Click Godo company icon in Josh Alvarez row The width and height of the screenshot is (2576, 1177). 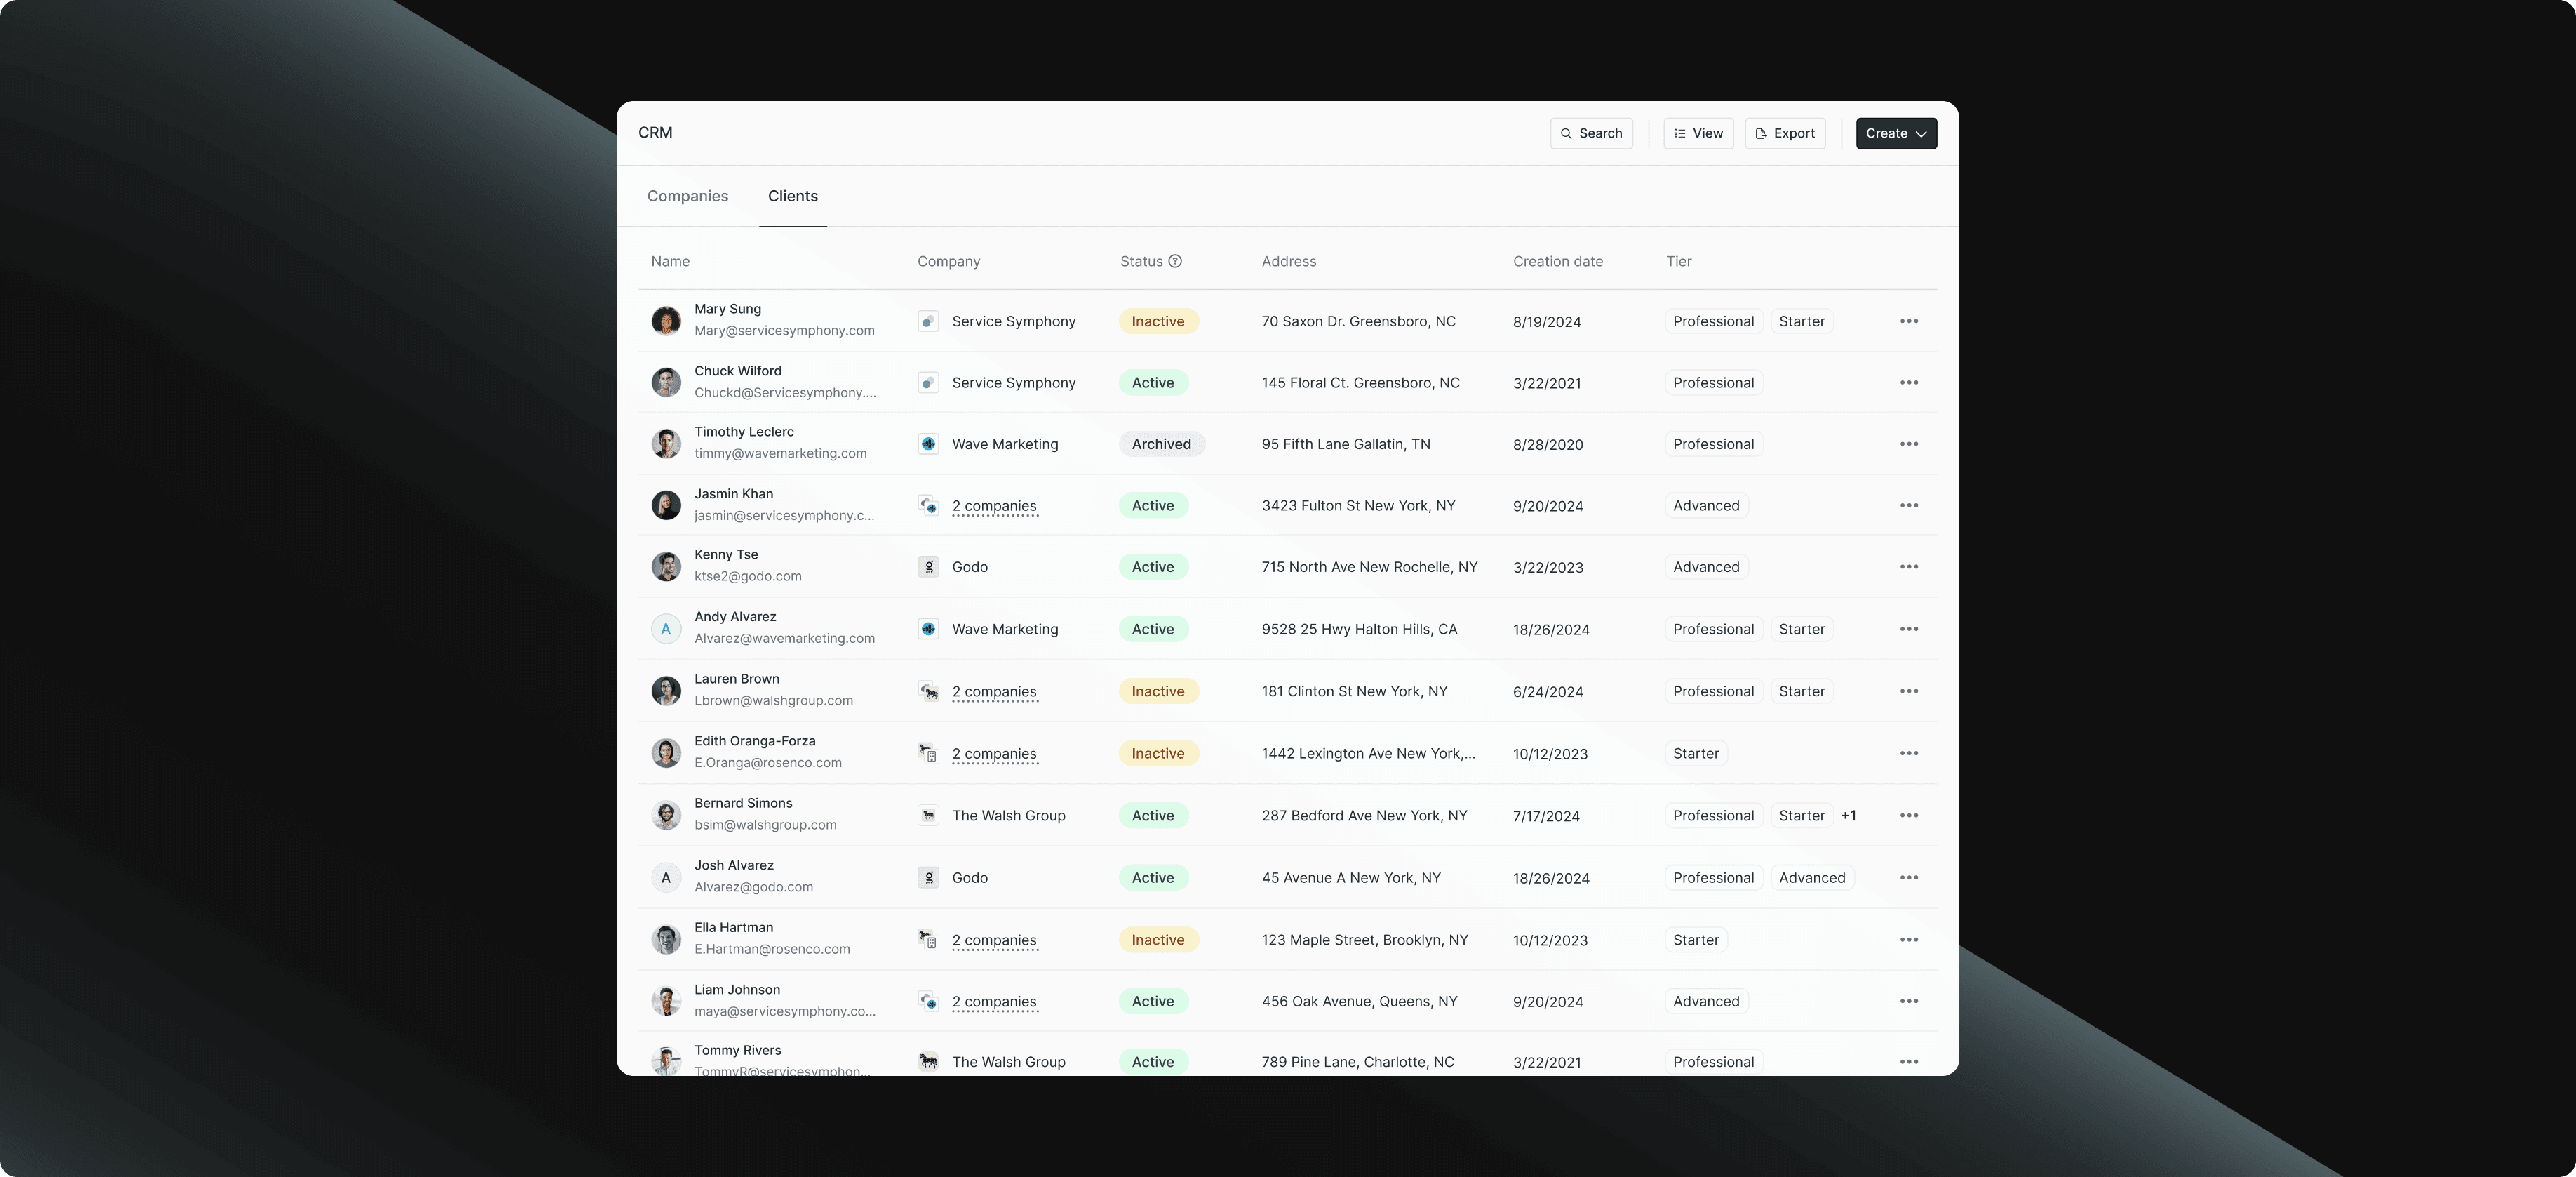pyautogui.click(x=928, y=878)
